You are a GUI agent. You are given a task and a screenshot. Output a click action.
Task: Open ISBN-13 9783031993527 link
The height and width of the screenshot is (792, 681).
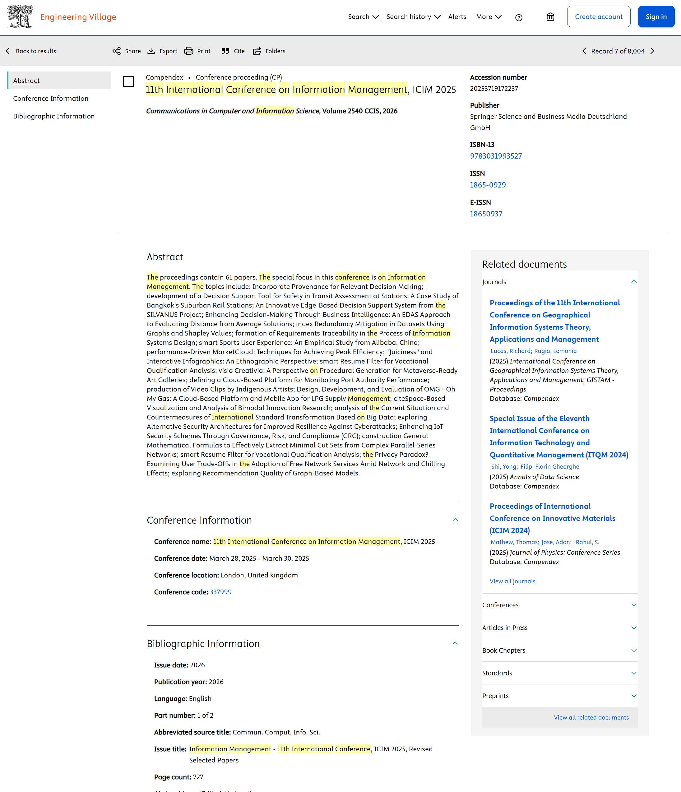click(496, 156)
